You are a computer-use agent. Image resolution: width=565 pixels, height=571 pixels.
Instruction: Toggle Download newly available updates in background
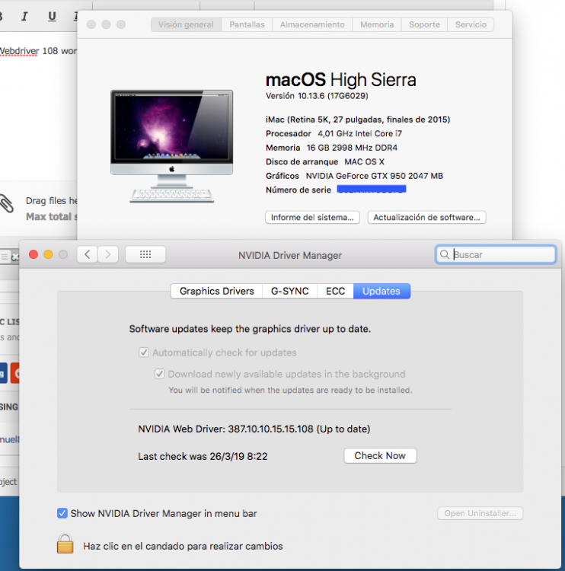pyautogui.click(x=160, y=374)
